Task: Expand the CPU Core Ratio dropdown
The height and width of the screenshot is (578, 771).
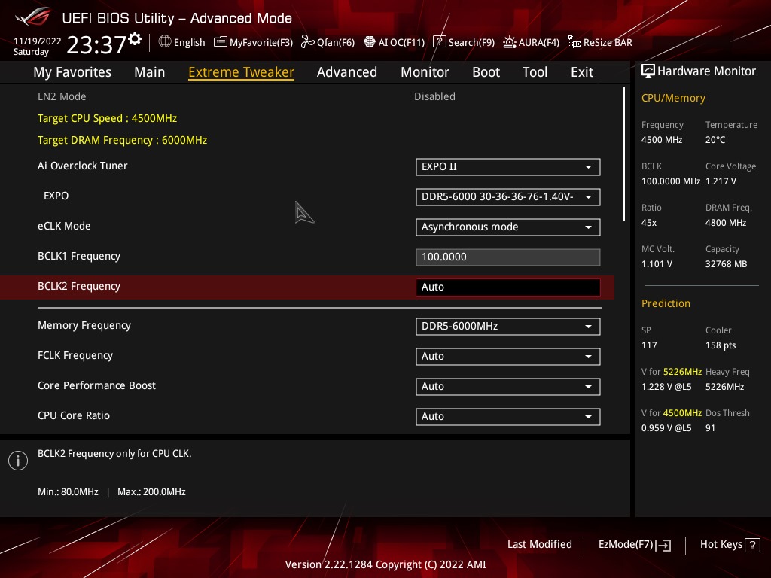Action: [508, 416]
